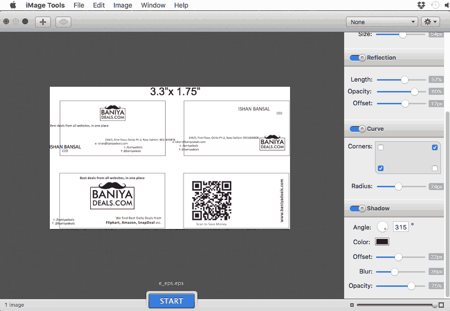Click the START button

(172, 301)
